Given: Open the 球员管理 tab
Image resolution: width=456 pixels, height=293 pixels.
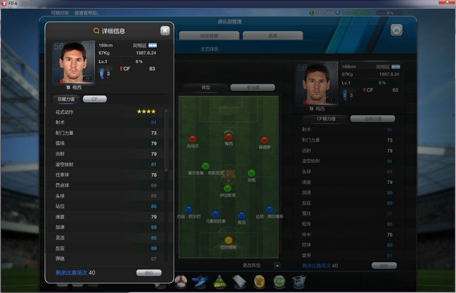Looking at the screenshot, I should click(x=209, y=36).
